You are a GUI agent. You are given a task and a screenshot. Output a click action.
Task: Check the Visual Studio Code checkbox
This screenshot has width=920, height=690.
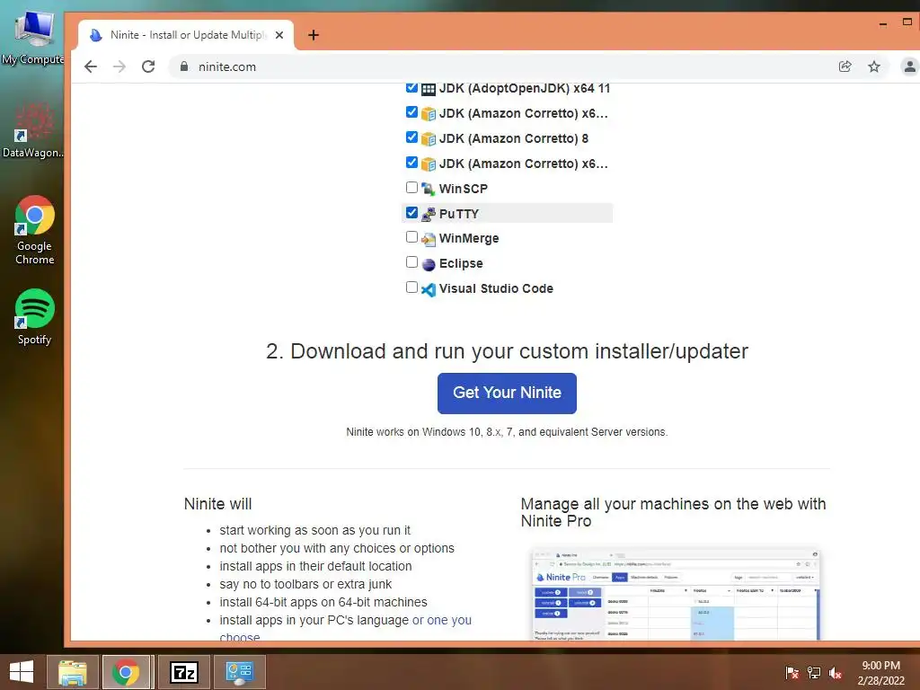[x=411, y=287]
